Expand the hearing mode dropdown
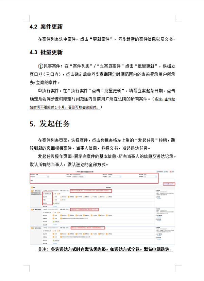The image size is (204, 281). pos(121,177)
